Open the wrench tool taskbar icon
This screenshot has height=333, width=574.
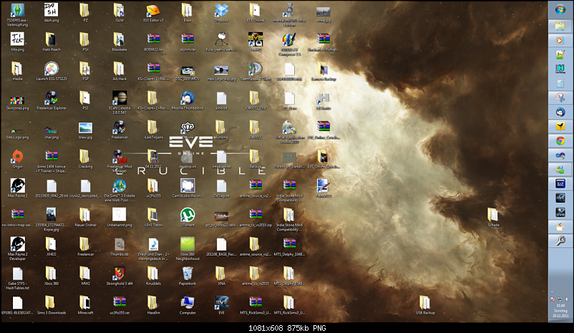point(560,241)
